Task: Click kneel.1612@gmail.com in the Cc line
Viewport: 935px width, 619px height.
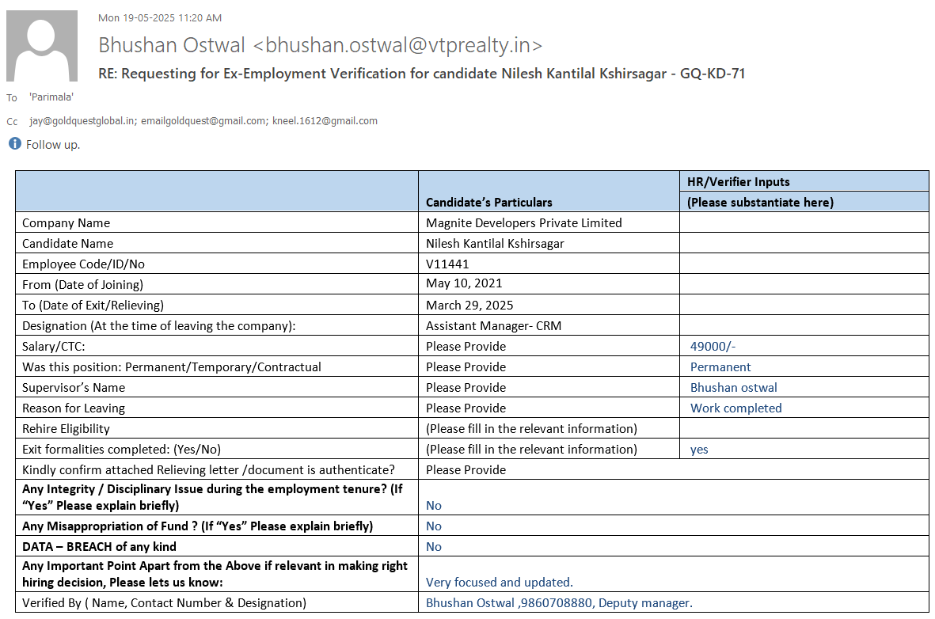Action: [325, 121]
